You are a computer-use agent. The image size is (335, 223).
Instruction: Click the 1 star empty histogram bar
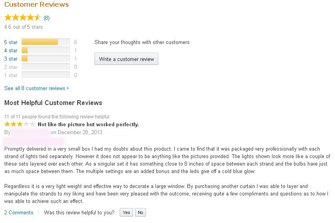click(46, 75)
